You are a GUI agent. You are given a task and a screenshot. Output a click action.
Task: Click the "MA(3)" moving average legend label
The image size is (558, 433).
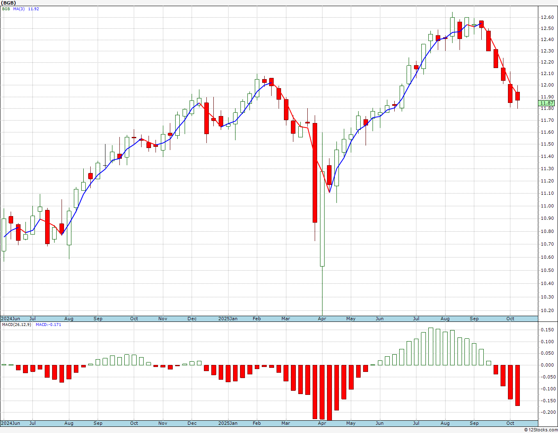(x=19, y=9)
